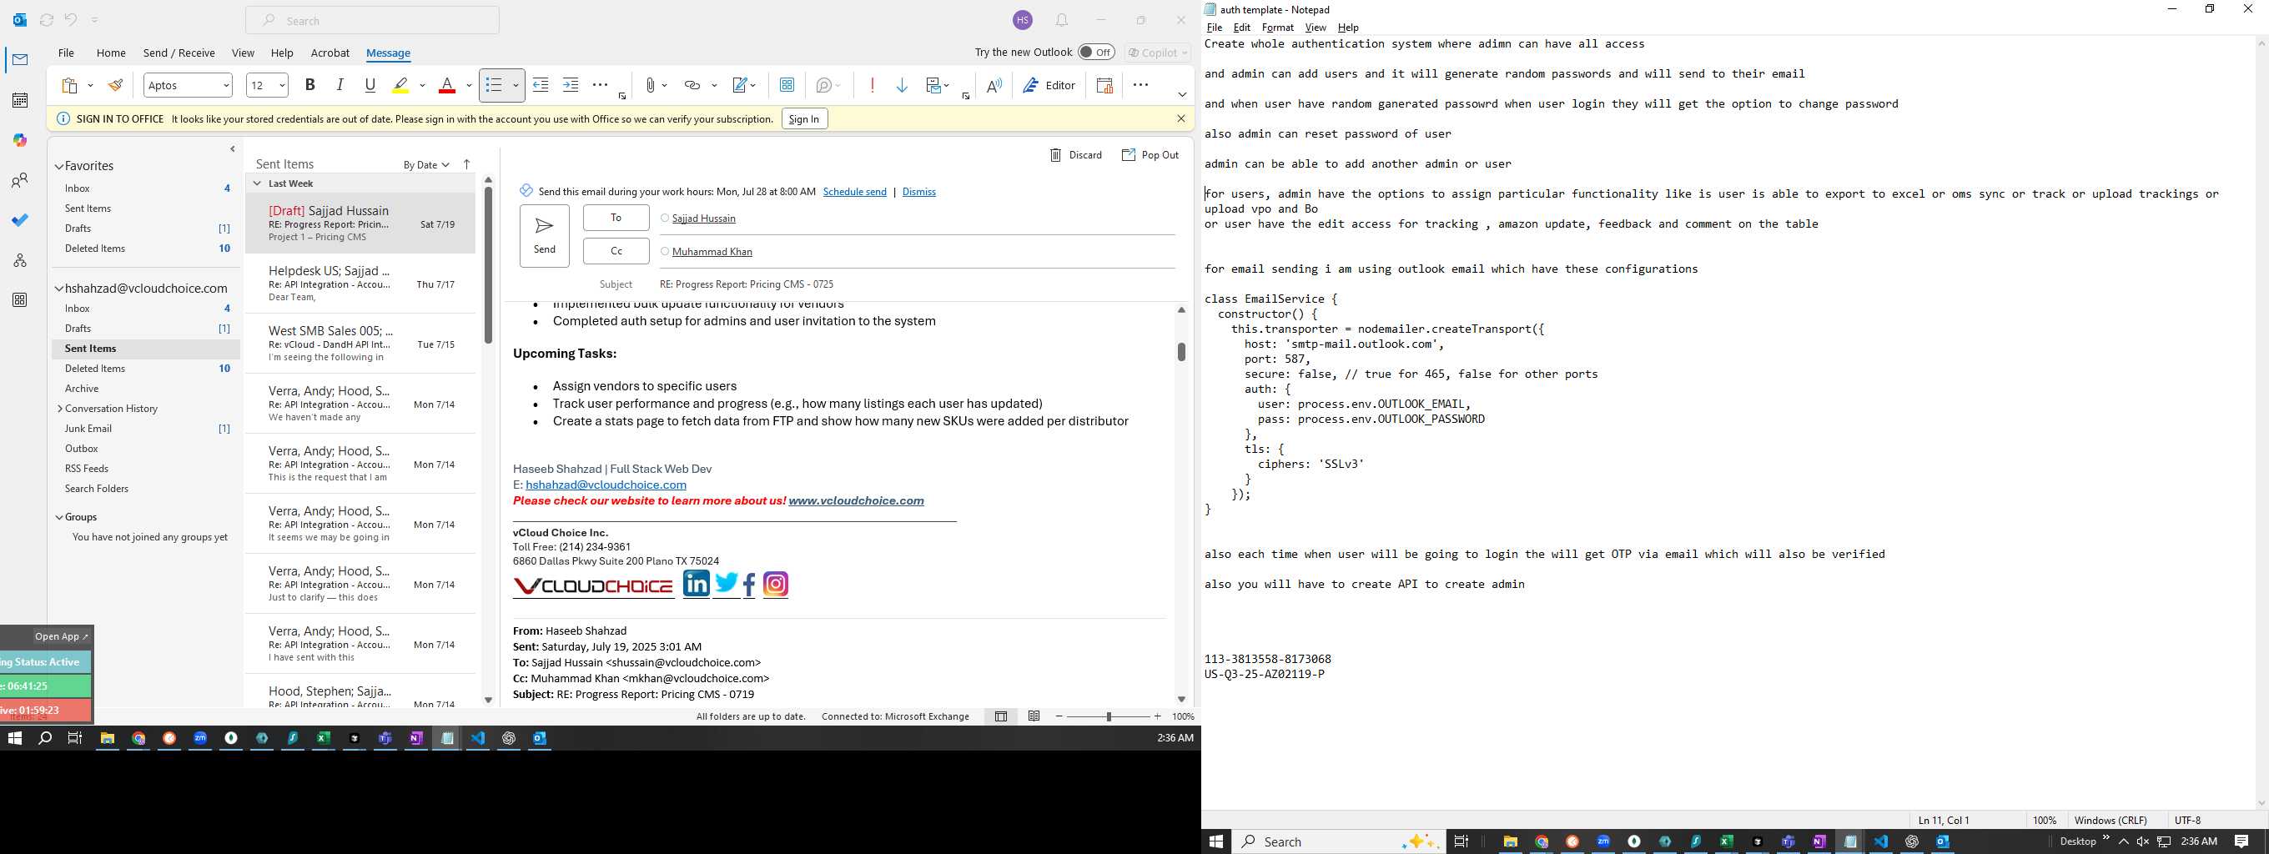The image size is (2269, 854).
Task: Mark message as High Importance
Action: (x=872, y=85)
